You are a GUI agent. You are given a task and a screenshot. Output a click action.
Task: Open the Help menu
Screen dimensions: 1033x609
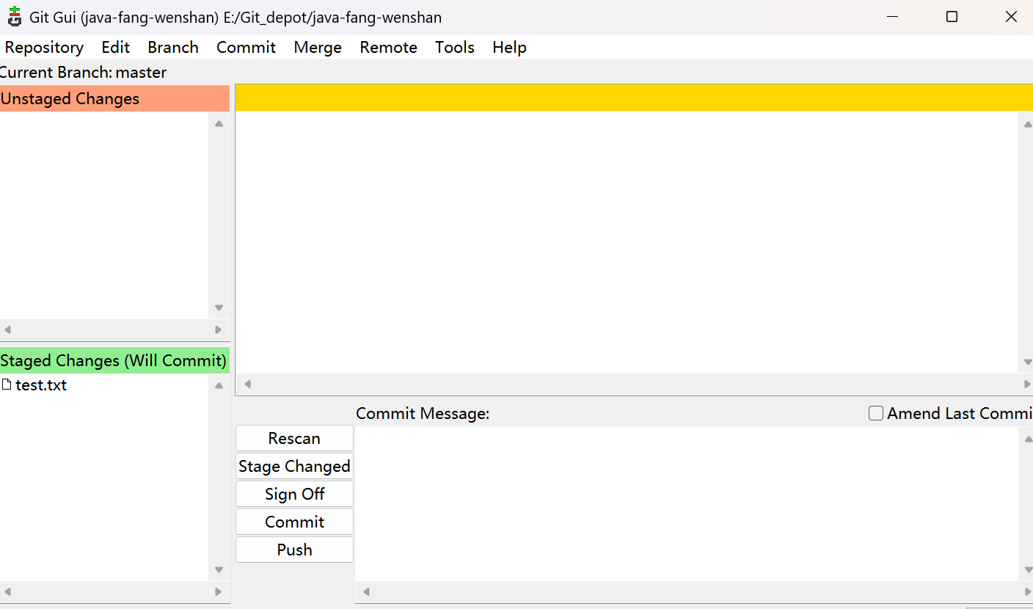pyautogui.click(x=509, y=47)
